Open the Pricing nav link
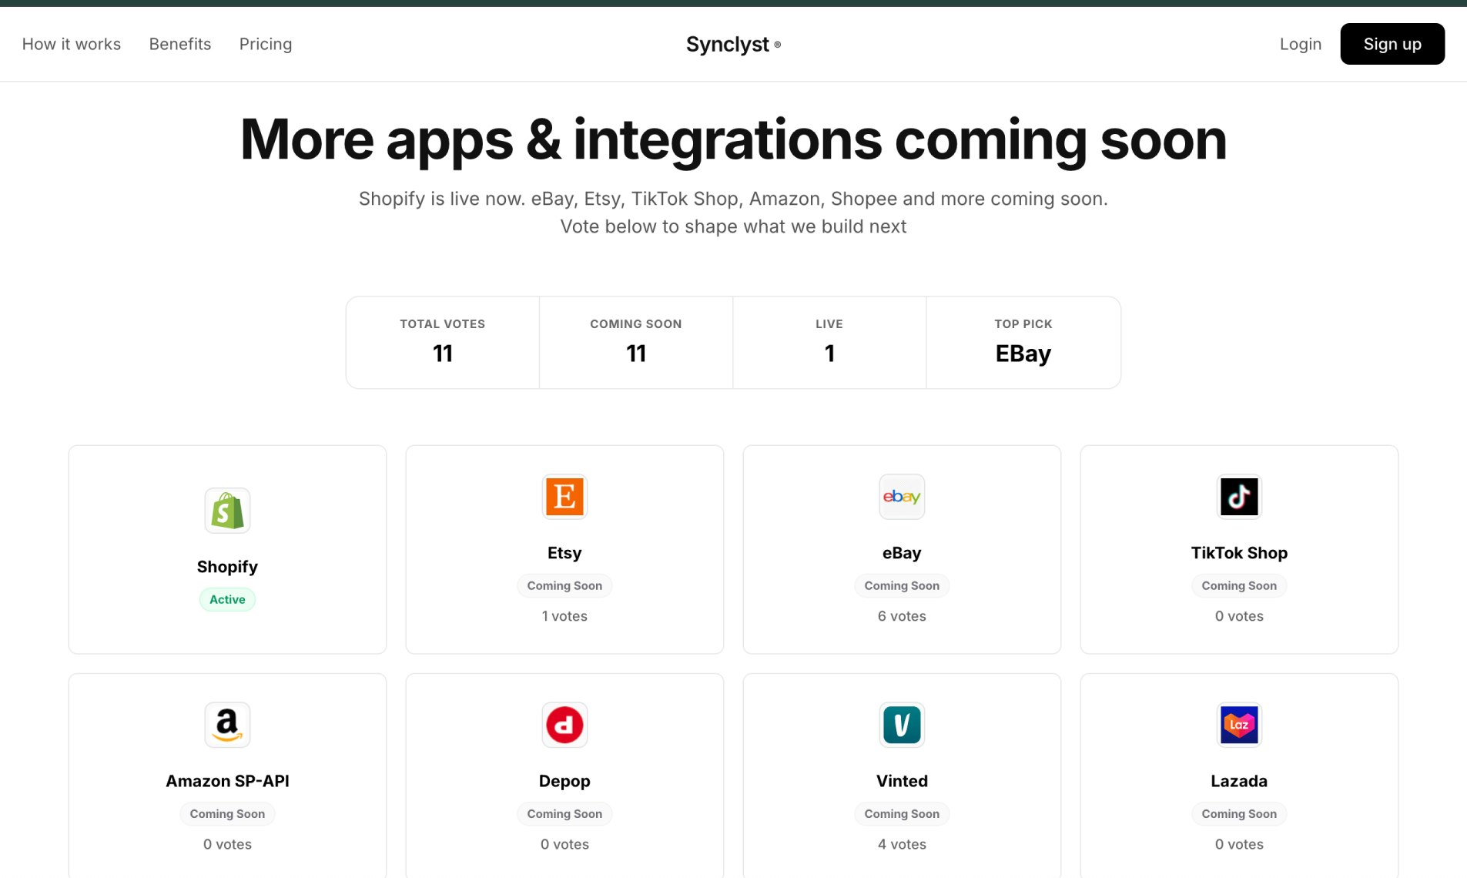1467x878 pixels. (266, 44)
